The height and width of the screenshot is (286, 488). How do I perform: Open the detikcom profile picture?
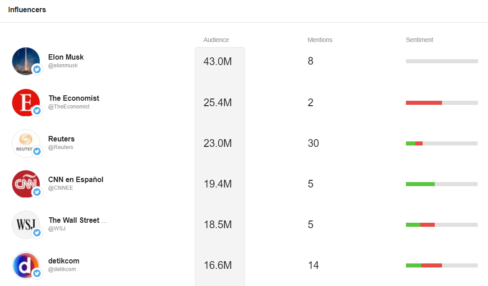pyautogui.click(x=26, y=265)
